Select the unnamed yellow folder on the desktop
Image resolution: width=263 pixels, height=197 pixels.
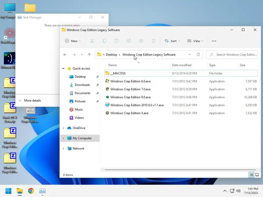click(x=30, y=7)
